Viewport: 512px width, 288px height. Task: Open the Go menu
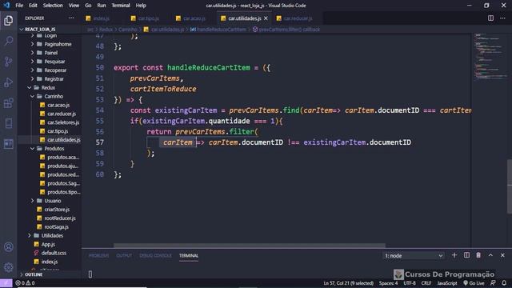click(x=88, y=6)
